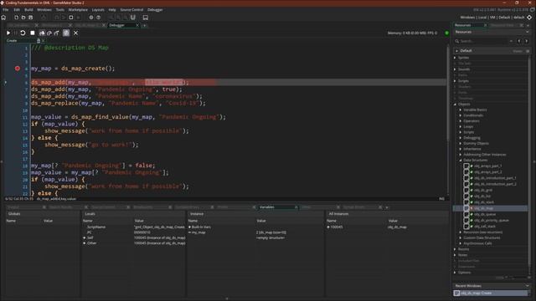Add a new workspace tab
The width and height of the screenshot is (536, 301).
click(x=145, y=25)
